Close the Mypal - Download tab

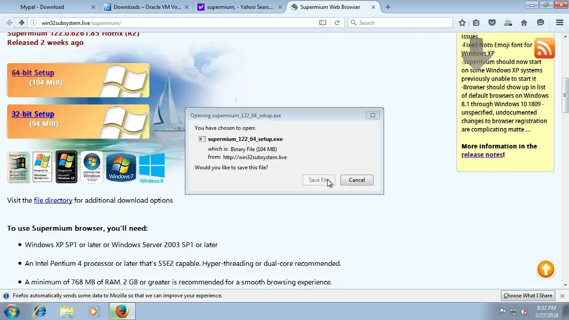[x=93, y=7]
